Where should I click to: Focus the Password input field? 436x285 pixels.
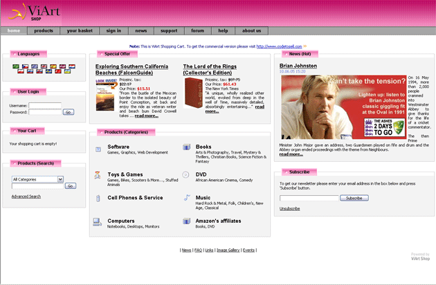[x=45, y=112]
